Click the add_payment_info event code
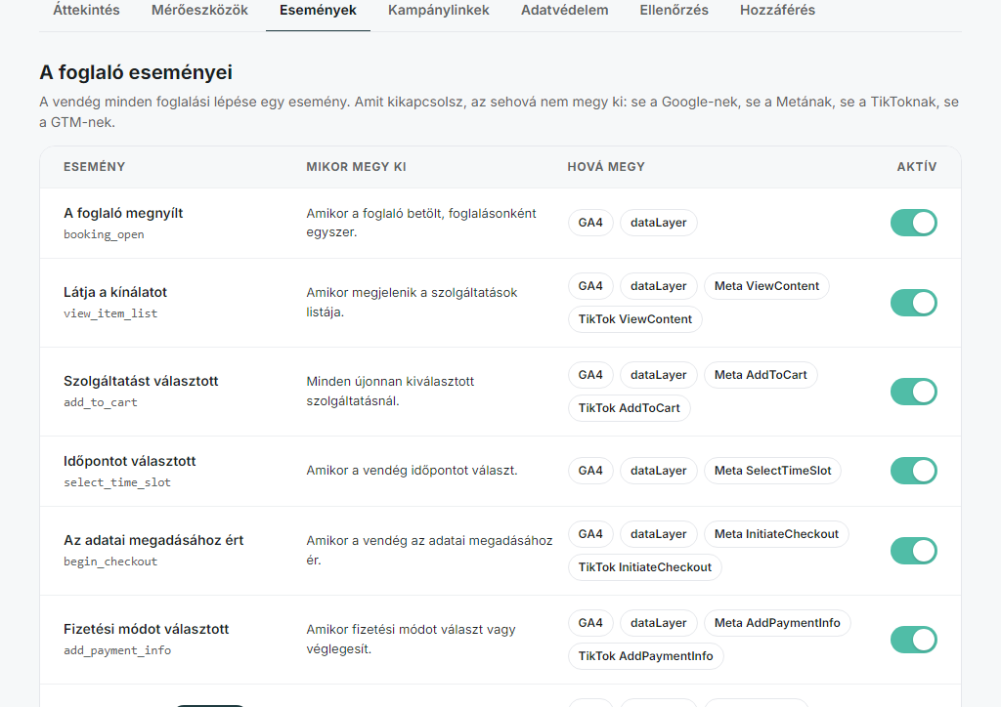Screen dimensions: 1001x707 click(x=117, y=651)
